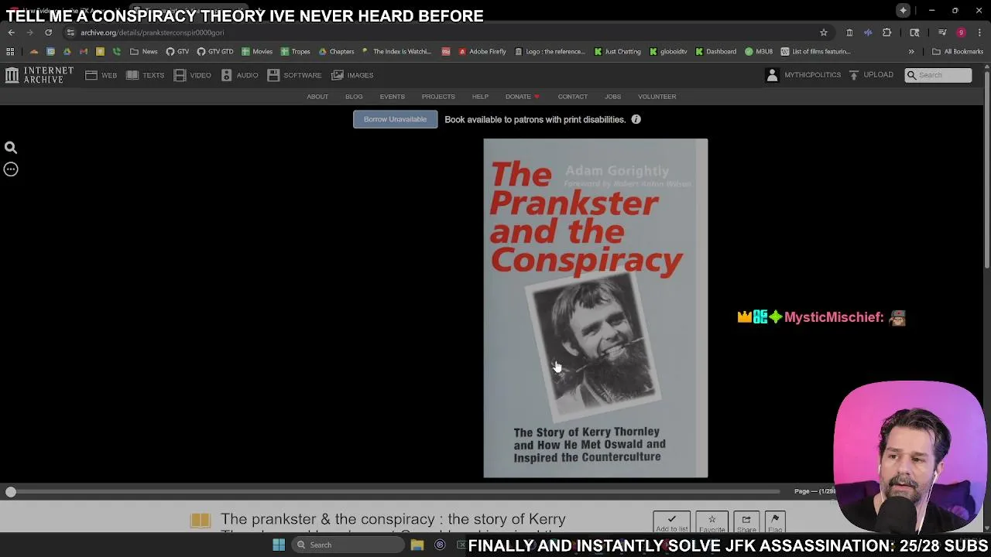Open the Just Chatting bookmark
Viewport: 991px width, 557px height.
[x=618, y=52]
